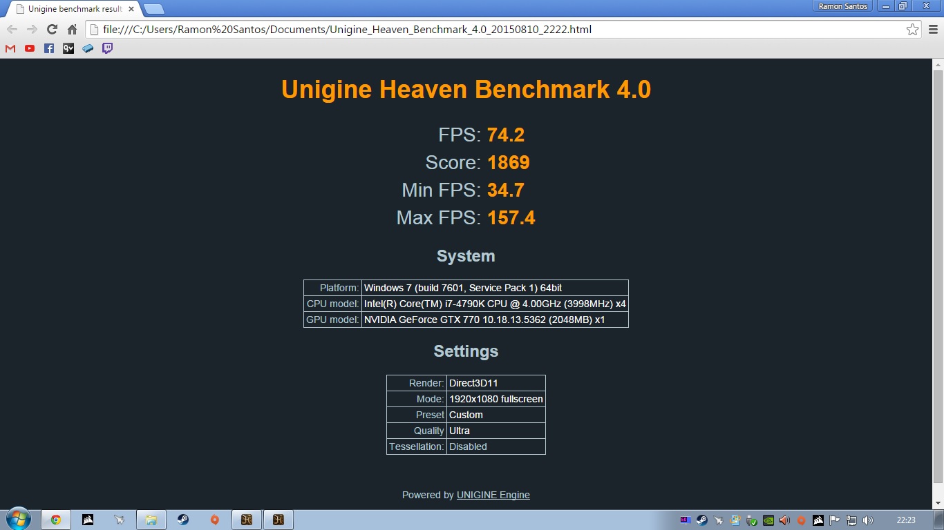
Task: Focus the file URL address bar
Action: click(x=504, y=30)
